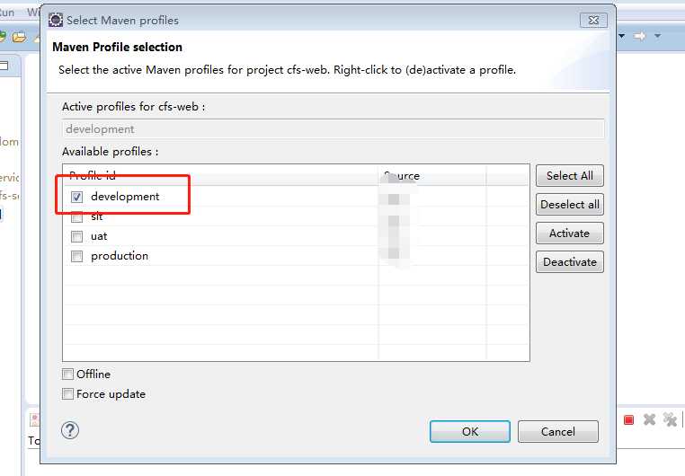Enable the sit profile checkbox
Screen dimensions: 685x476
tap(77, 216)
